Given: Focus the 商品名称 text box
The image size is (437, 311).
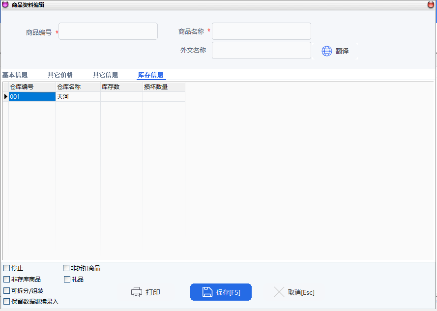Looking at the screenshot, I should coord(261,31).
